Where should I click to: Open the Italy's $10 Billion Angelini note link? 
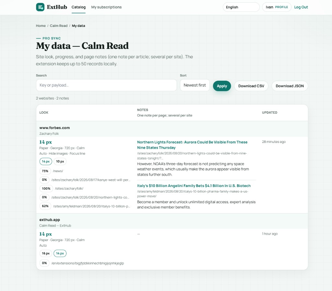click(194, 186)
